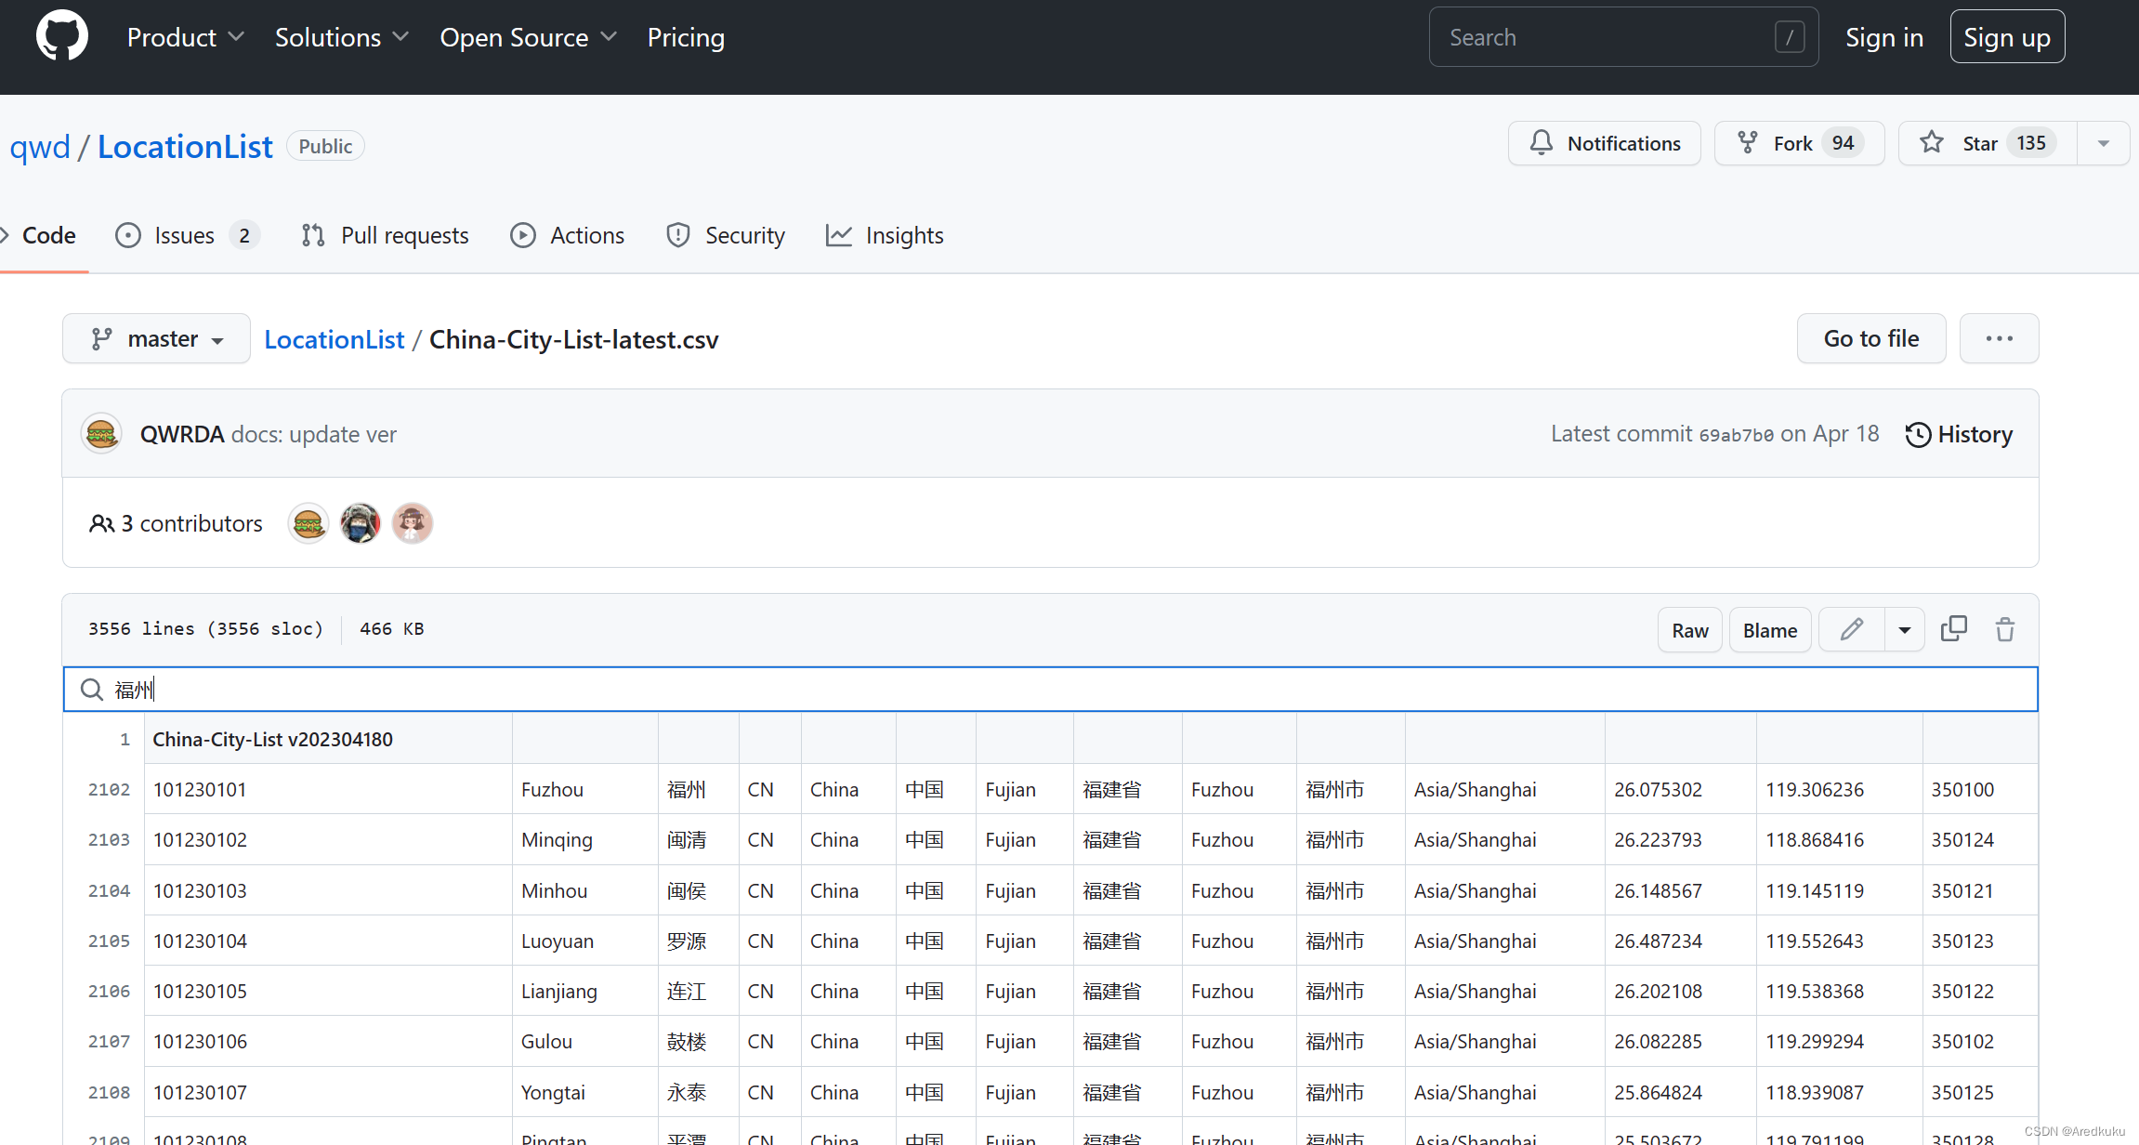The width and height of the screenshot is (2139, 1145).
Task: Click the pencil edit file icon
Action: point(1852,630)
